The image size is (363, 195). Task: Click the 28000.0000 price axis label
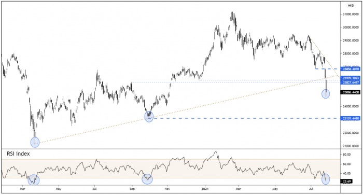[x=351, y=54]
